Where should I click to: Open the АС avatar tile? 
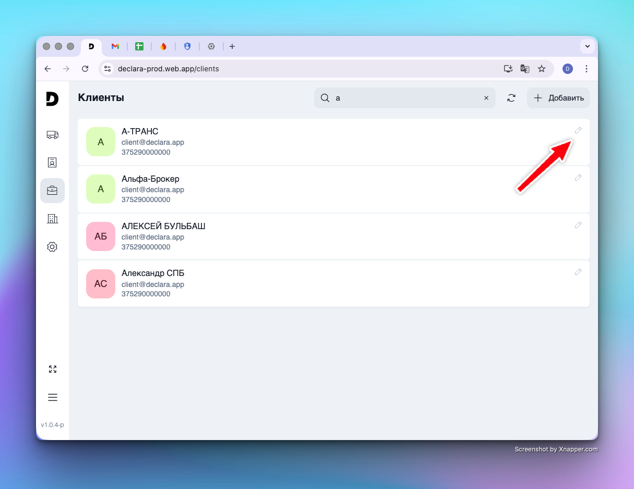coord(101,284)
